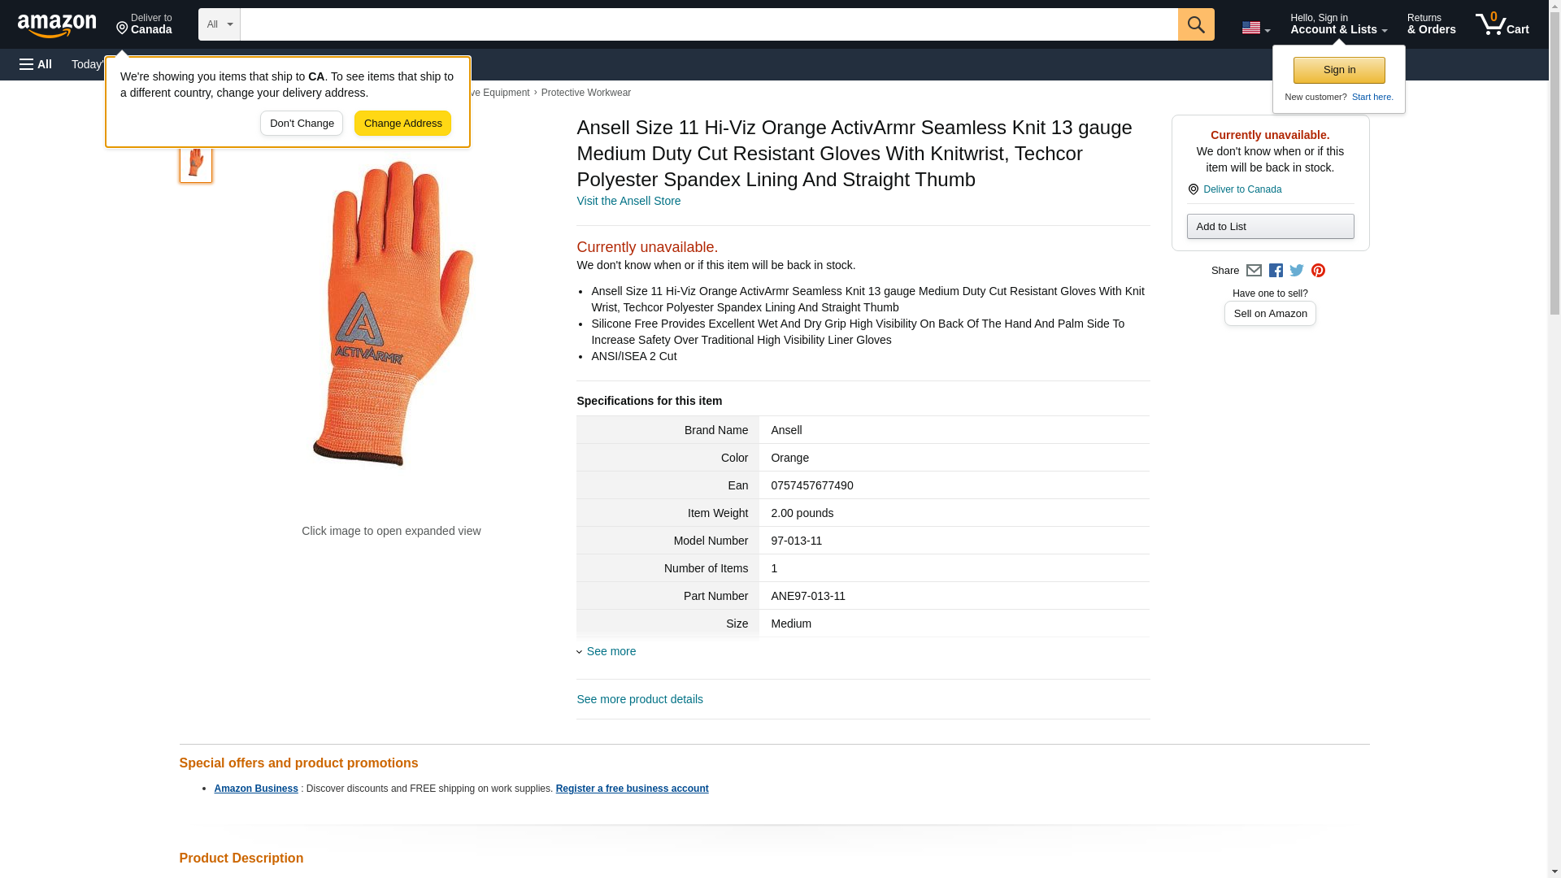Open the All hamburger menu
This screenshot has width=1561, height=878.
[x=36, y=64]
